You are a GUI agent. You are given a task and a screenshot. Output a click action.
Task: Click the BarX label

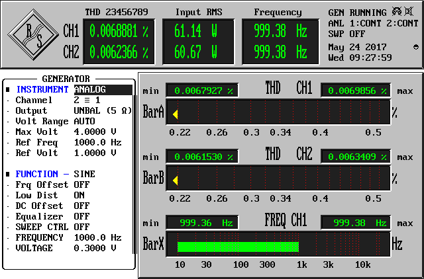click(x=153, y=244)
